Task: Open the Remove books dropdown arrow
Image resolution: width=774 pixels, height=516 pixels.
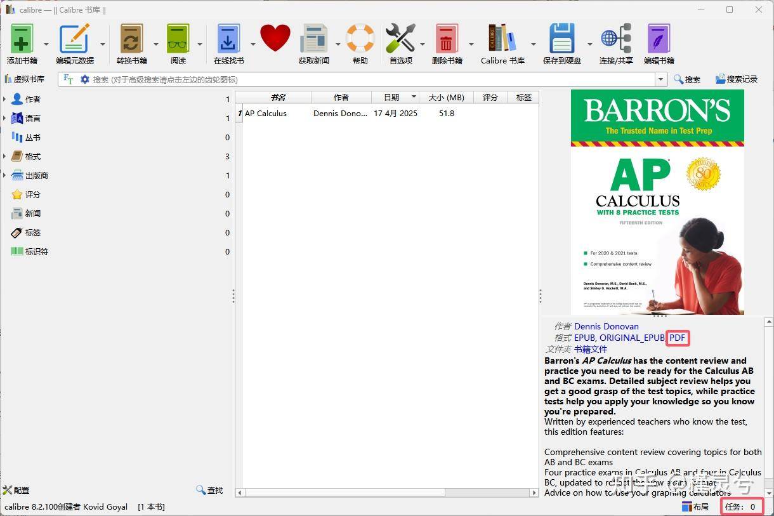Action: click(471, 44)
